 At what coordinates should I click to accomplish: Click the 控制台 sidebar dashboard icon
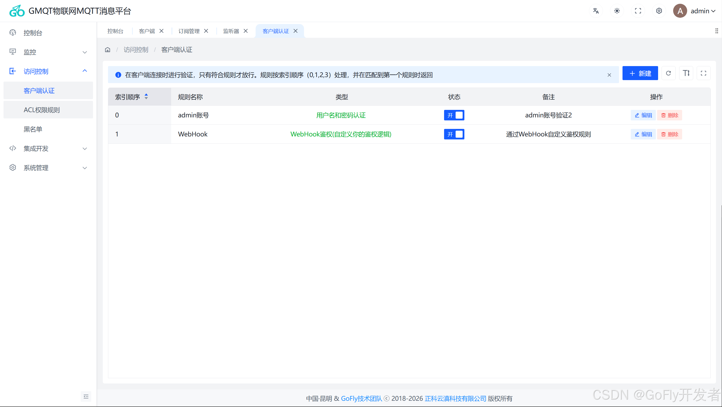(13, 33)
